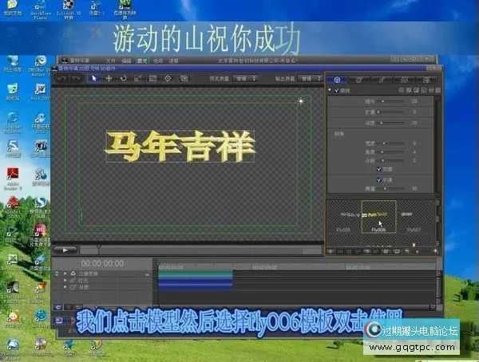Toggle the 平滑 smooth checkbox

point(378,179)
